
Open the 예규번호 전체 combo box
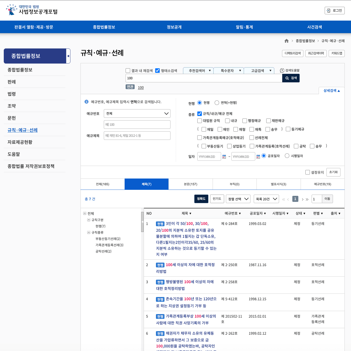[137, 113]
